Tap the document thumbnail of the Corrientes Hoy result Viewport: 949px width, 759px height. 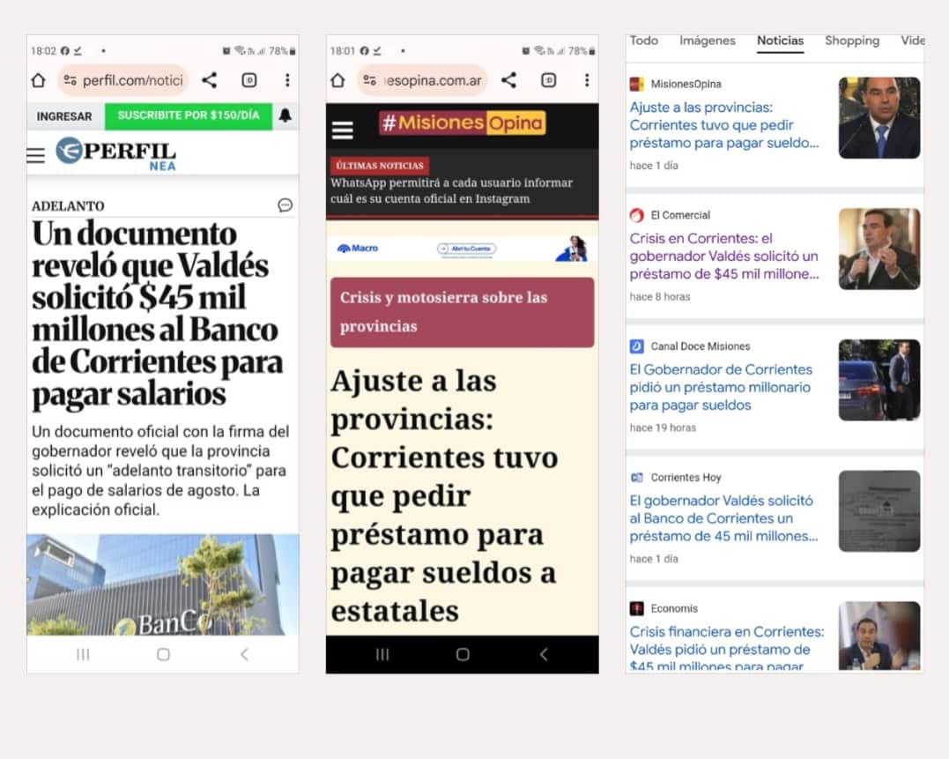click(x=879, y=510)
